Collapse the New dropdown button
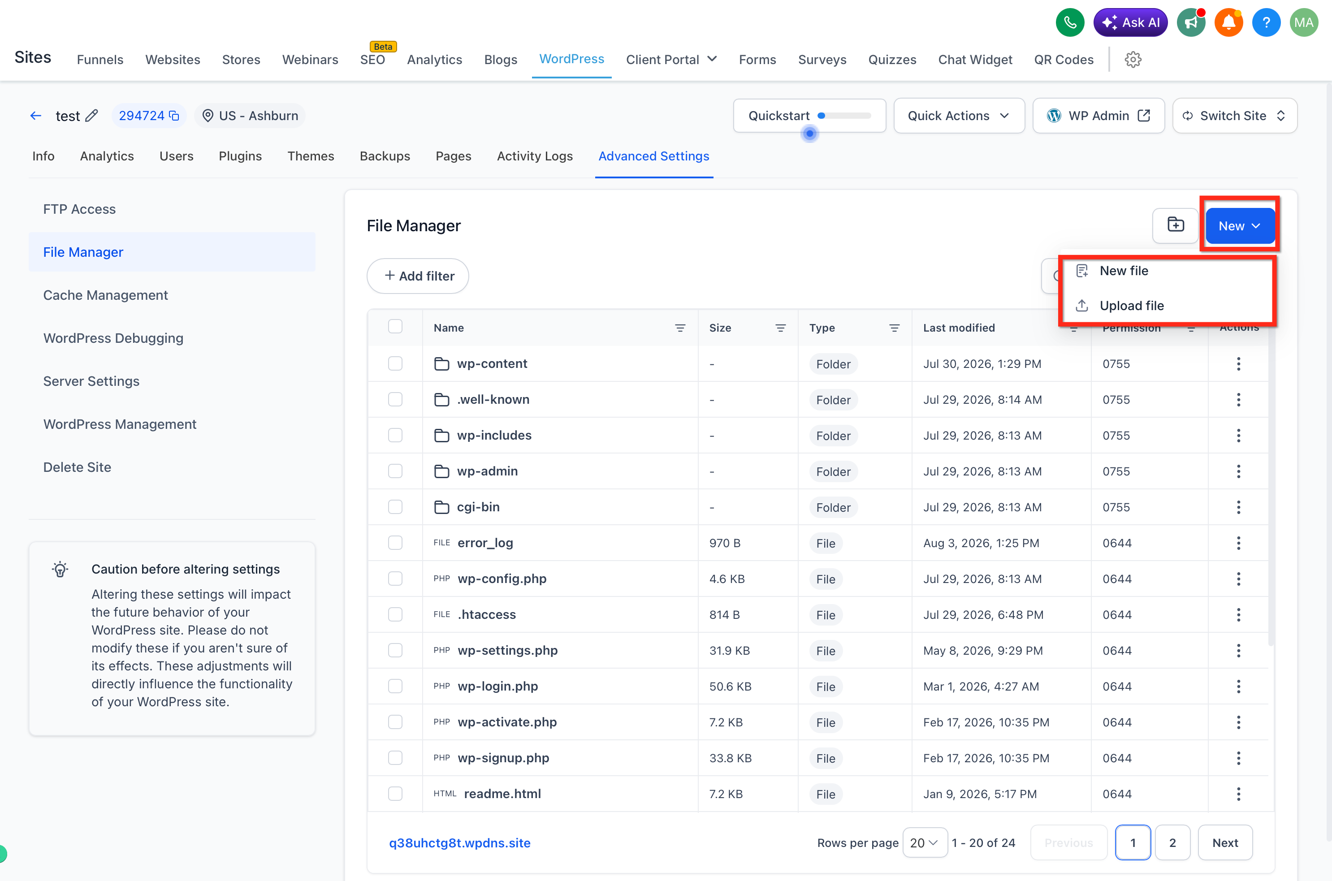This screenshot has width=1332, height=881. 1240,226
